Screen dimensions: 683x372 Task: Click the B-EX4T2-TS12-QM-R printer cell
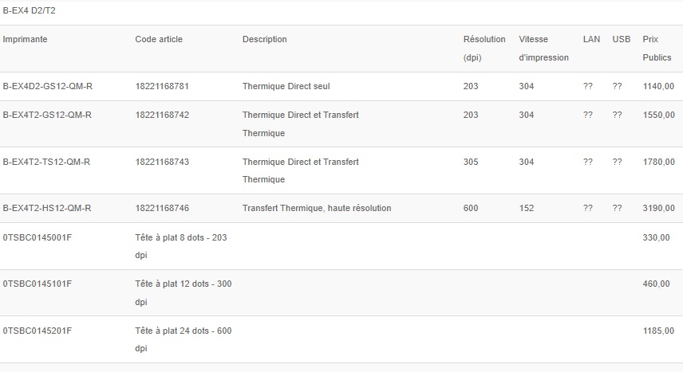point(46,162)
